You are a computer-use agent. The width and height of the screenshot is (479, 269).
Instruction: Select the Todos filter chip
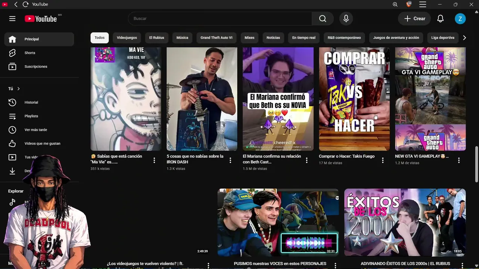(100, 38)
